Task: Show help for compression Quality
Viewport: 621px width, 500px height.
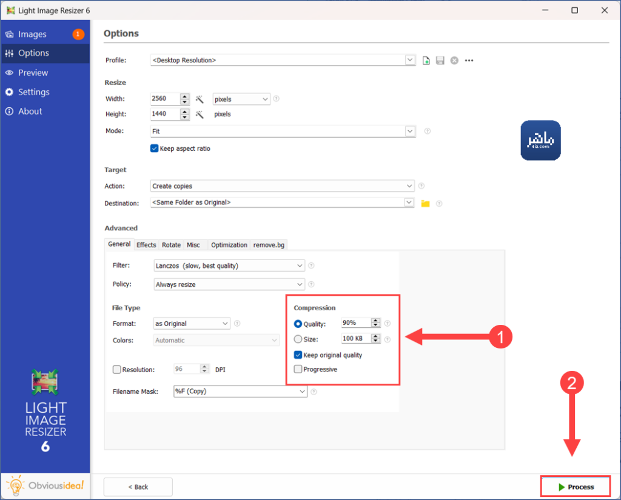Action: click(388, 324)
